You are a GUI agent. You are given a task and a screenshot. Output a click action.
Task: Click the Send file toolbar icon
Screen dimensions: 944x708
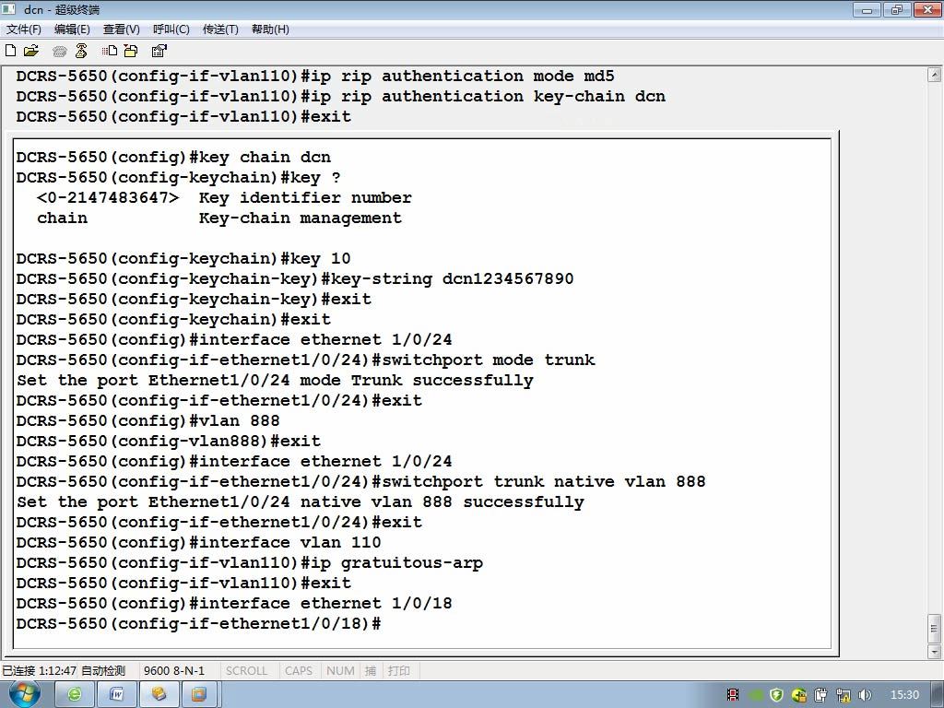pyautogui.click(x=110, y=52)
